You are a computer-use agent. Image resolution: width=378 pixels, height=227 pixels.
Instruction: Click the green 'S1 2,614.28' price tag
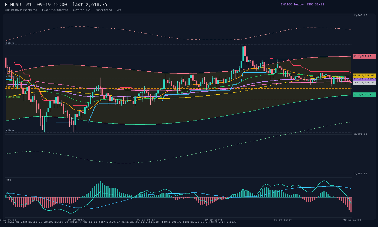point(364,95)
